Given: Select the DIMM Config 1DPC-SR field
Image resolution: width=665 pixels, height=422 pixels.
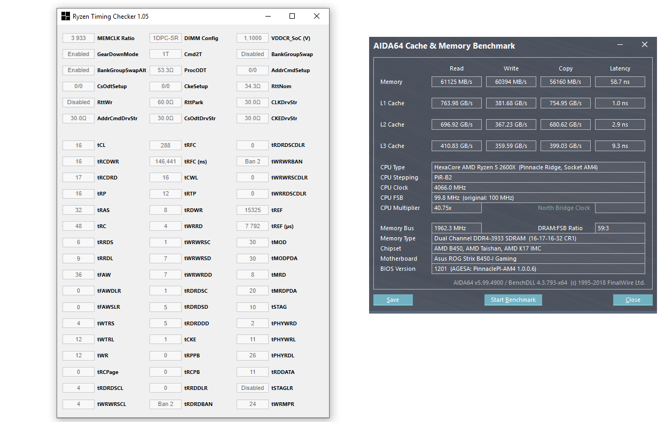Looking at the screenshot, I should click(x=166, y=38).
